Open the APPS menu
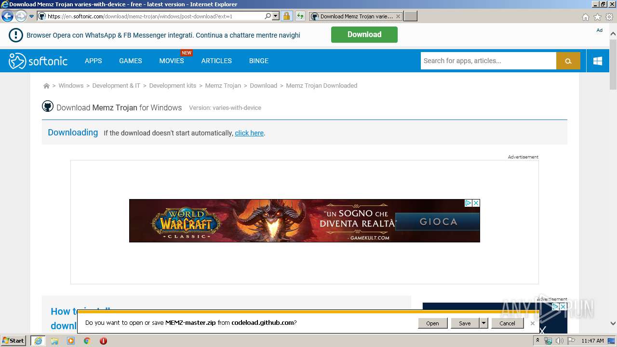 pos(94,61)
